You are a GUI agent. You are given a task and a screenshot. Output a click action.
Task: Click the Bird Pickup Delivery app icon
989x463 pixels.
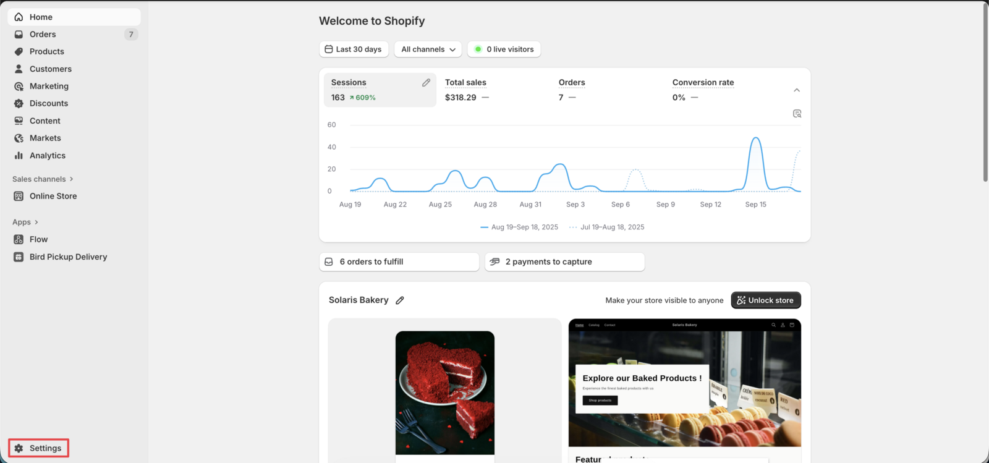[19, 257]
